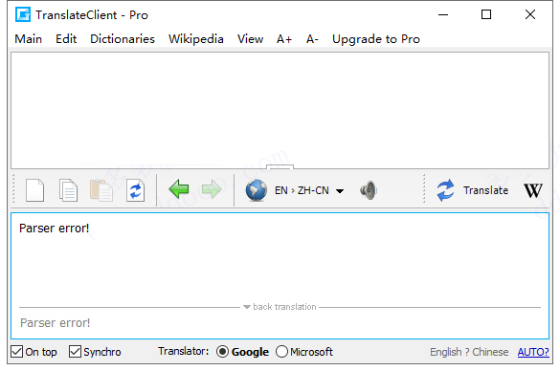Click the TranslateClient app icon in title bar
The height and width of the screenshot is (371, 560).
(23, 14)
